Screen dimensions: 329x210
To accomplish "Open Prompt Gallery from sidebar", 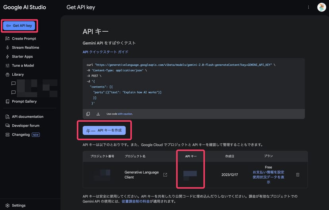I will 24,101.
